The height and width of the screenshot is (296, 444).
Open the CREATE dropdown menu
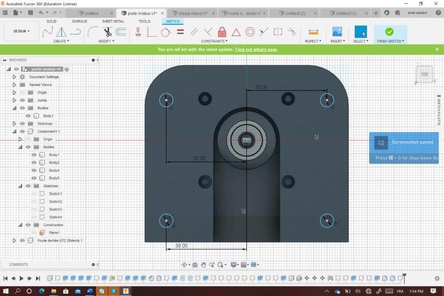click(x=61, y=41)
